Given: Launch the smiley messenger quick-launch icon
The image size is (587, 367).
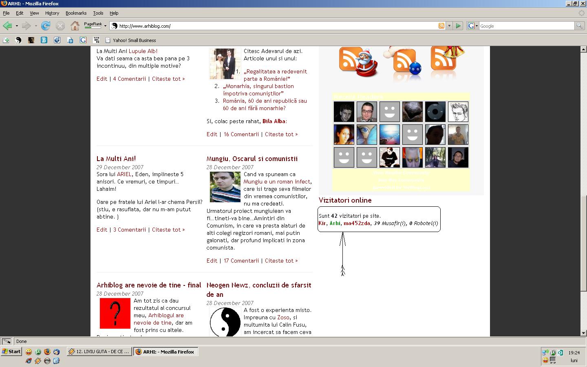Looking at the screenshot, I should [29, 352].
